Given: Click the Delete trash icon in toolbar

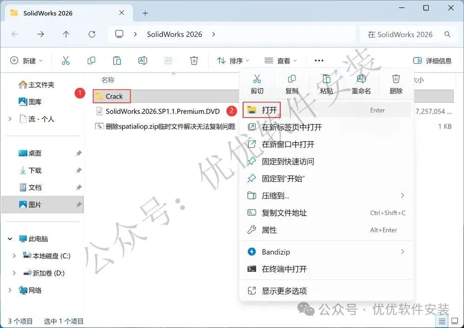Looking at the screenshot, I should tap(194, 60).
